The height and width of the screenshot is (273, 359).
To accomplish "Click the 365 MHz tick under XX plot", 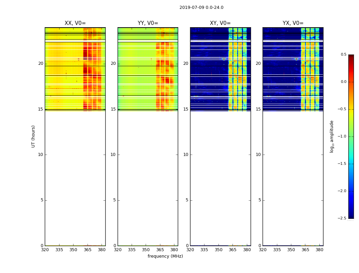I will pos(88,250).
